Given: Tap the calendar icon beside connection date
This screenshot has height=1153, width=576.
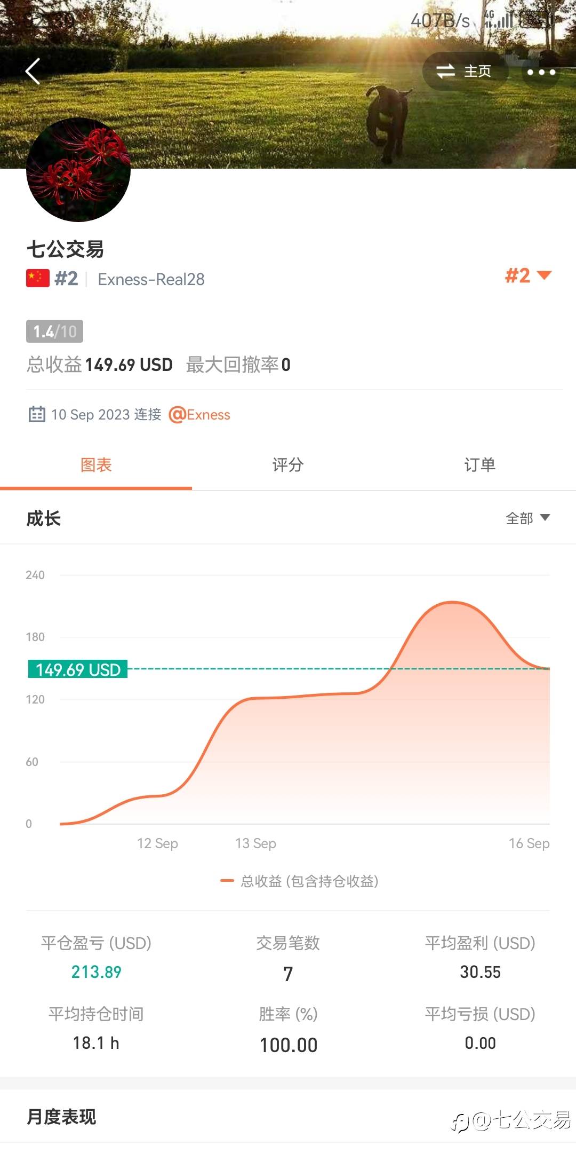Looking at the screenshot, I should 37,415.
